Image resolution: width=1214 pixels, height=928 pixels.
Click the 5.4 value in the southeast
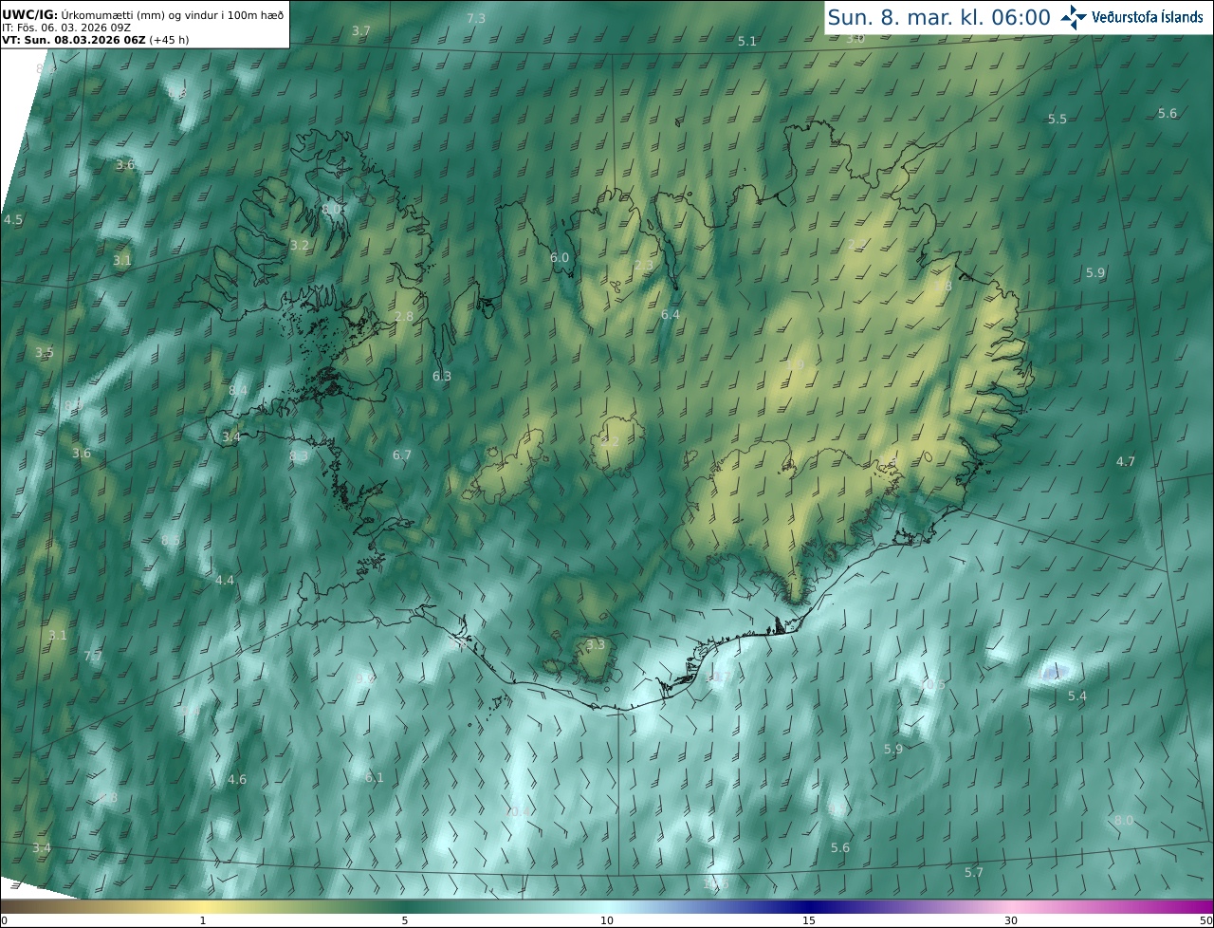tap(1077, 696)
